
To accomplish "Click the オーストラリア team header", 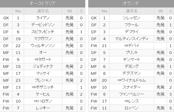I will point(43,3).
